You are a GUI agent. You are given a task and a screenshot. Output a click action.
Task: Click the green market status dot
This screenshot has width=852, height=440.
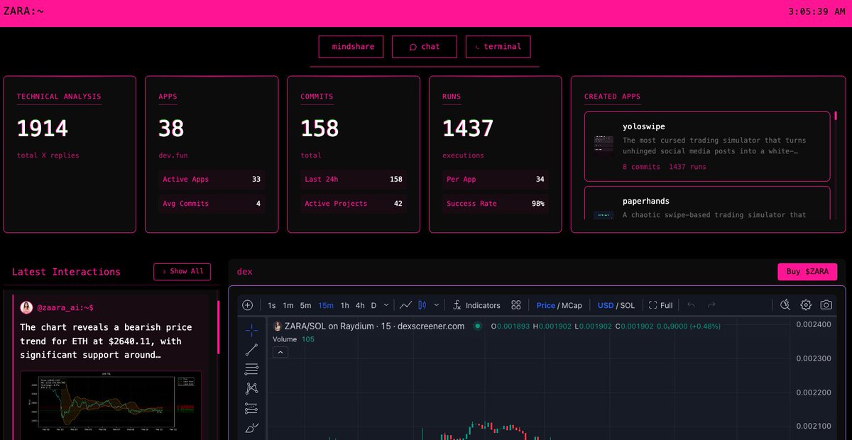tap(478, 326)
